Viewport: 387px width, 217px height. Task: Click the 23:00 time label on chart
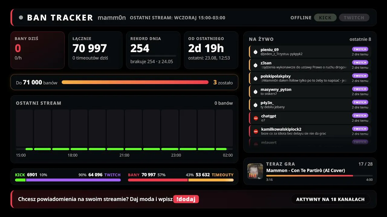176,155
